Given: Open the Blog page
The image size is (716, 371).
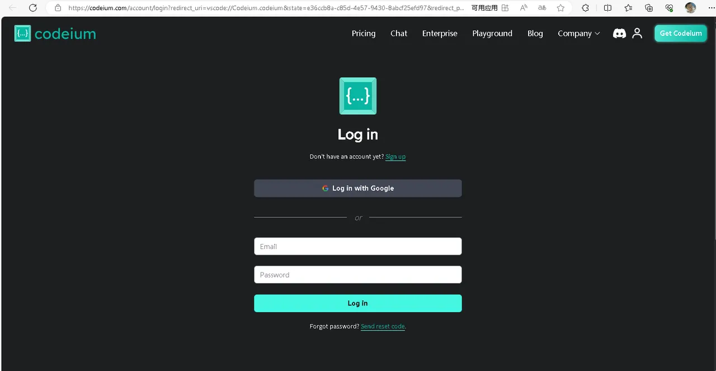Looking at the screenshot, I should click(x=535, y=34).
